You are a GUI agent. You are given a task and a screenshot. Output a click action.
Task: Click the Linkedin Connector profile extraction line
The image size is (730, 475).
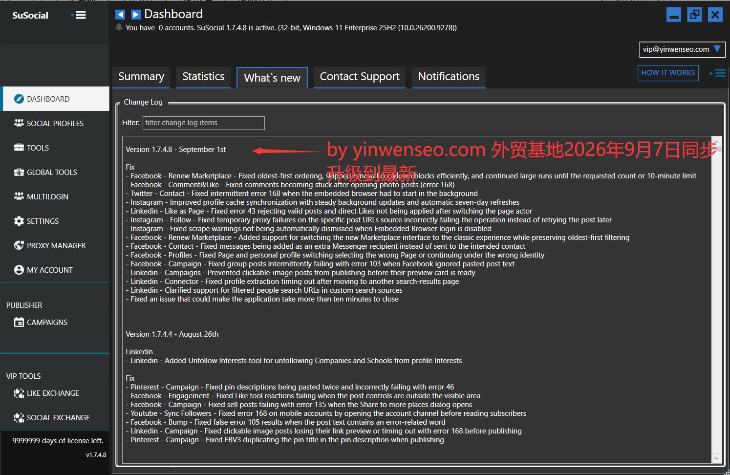(292, 281)
